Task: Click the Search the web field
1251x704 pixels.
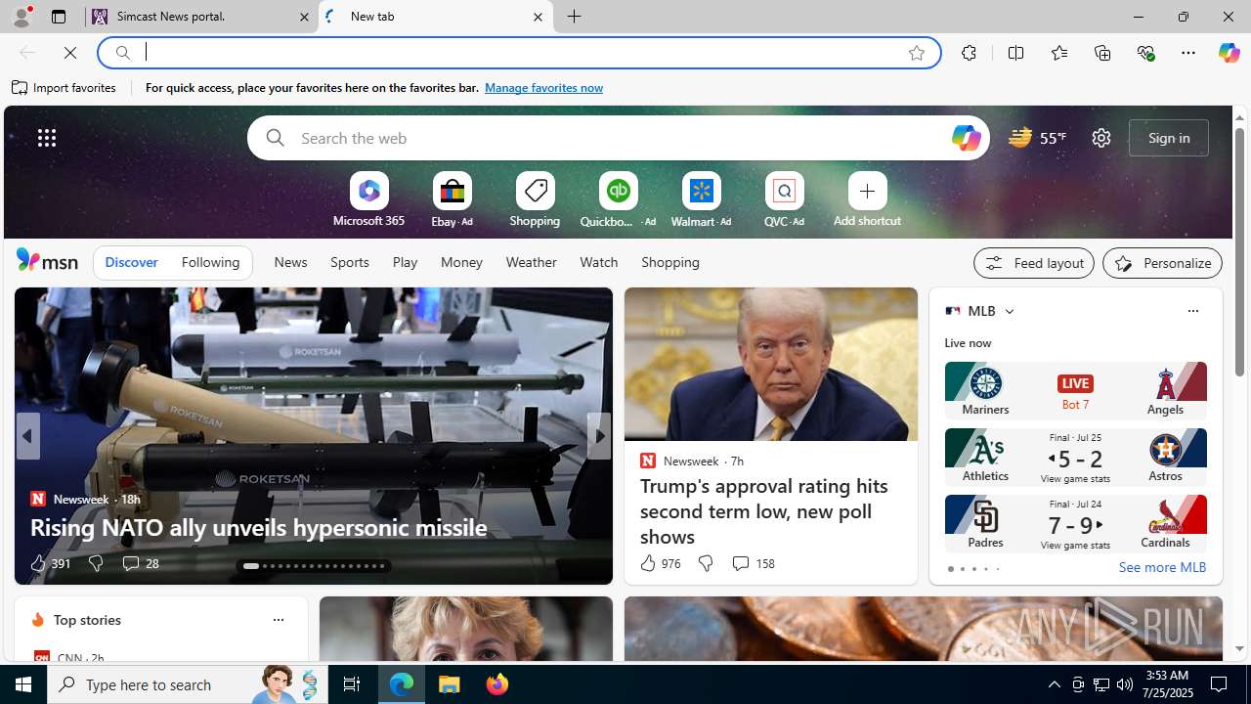Action: point(618,138)
